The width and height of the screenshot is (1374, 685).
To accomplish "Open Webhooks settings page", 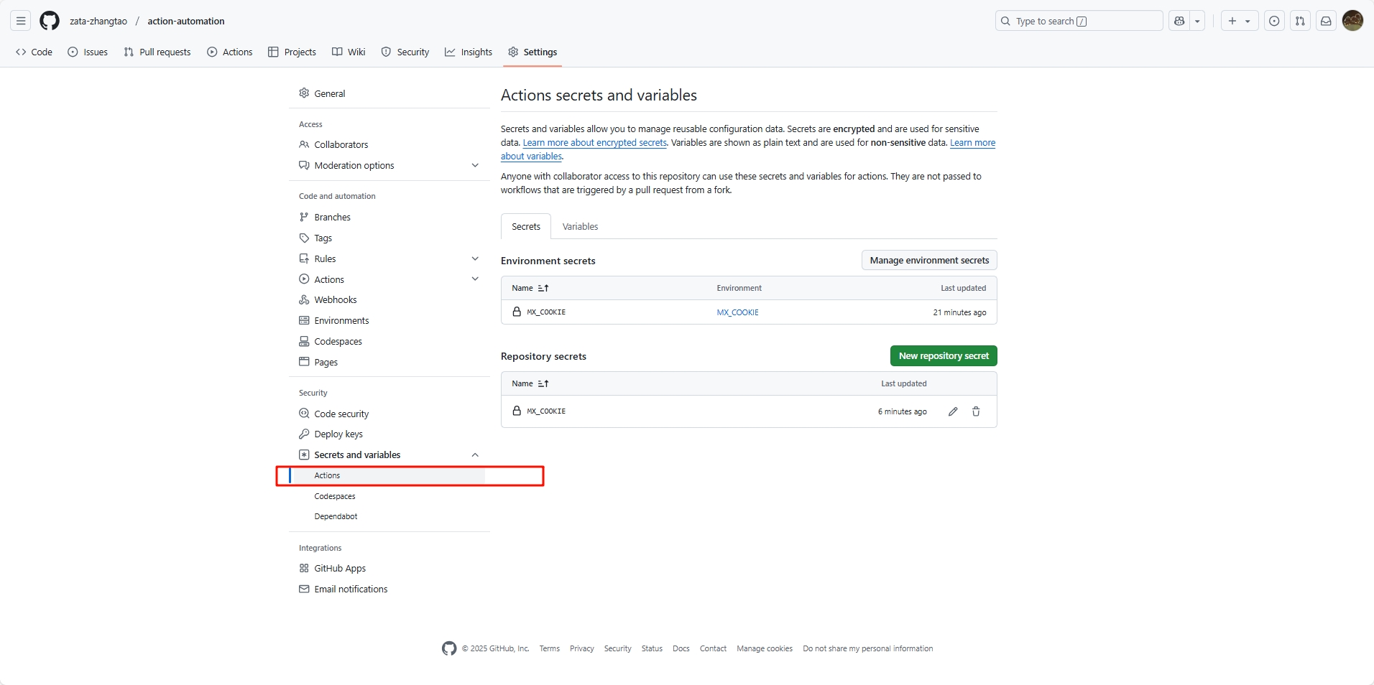I will click(x=389, y=299).
